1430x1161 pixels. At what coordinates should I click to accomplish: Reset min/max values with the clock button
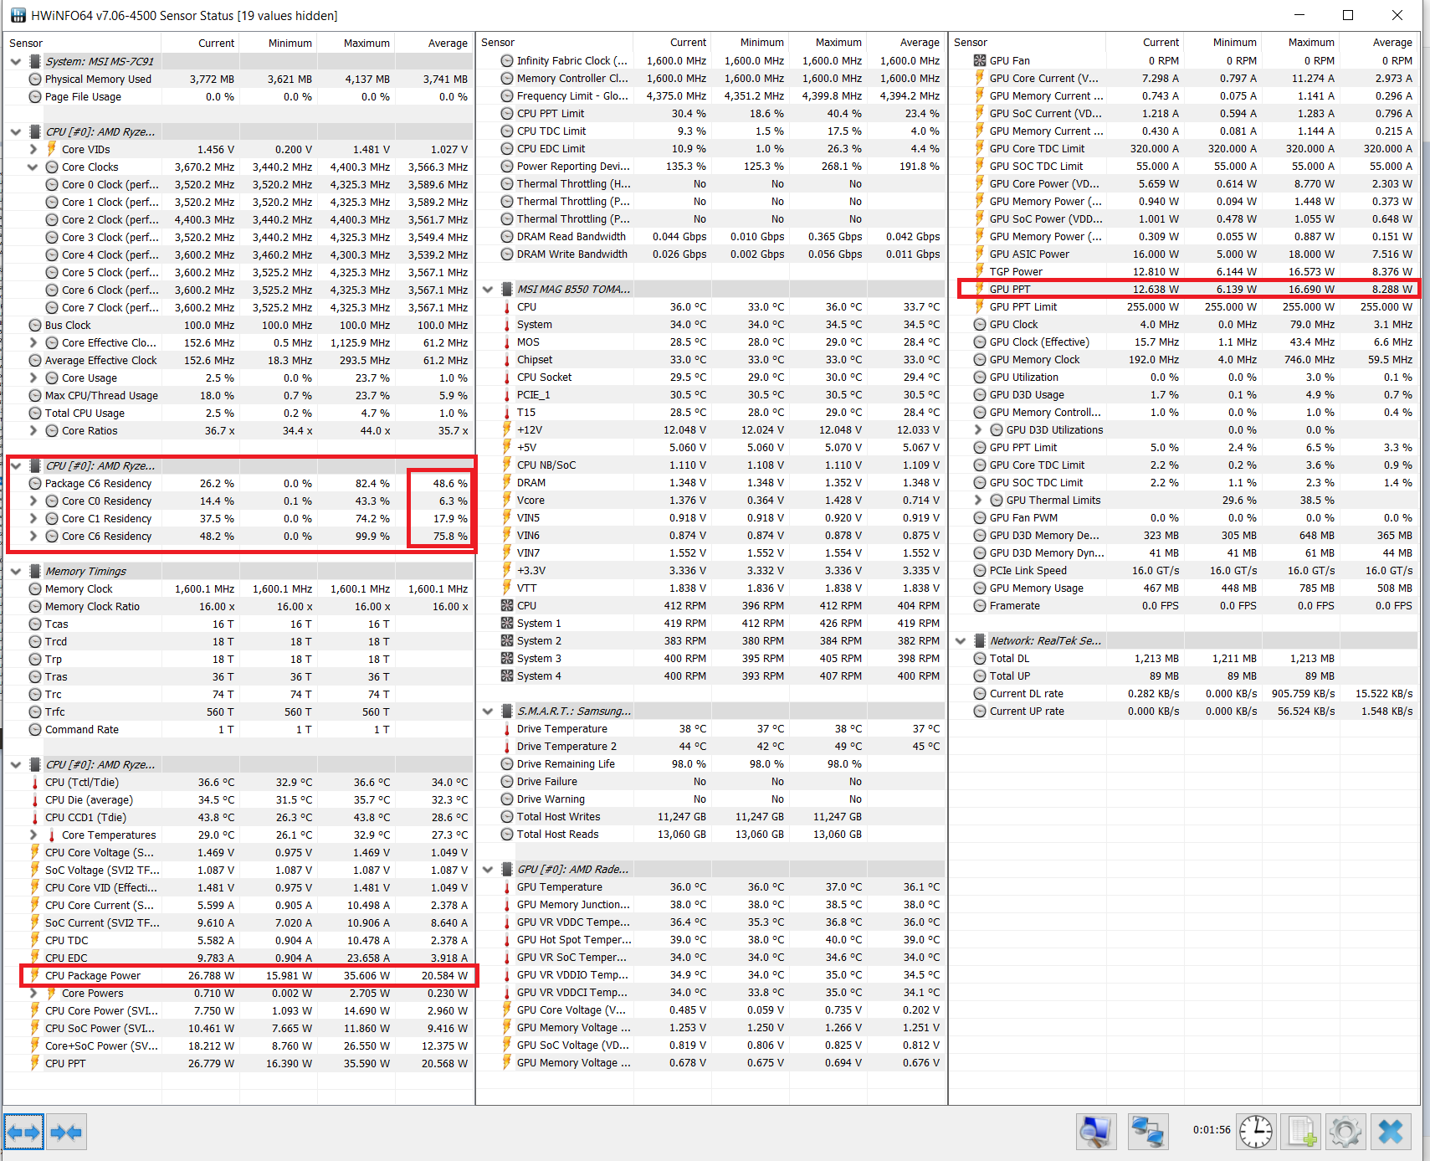pyautogui.click(x=1256, y=1133)
